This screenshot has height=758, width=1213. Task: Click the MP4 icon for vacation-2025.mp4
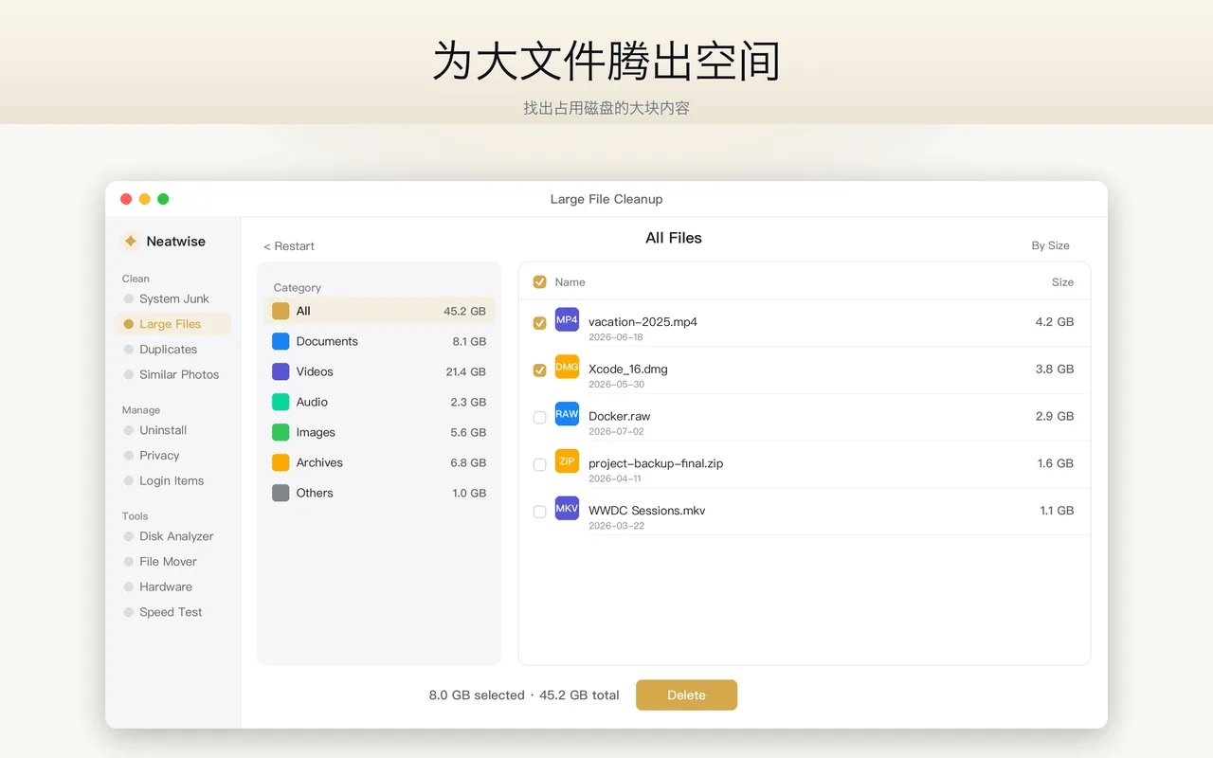tap(567, 320)
